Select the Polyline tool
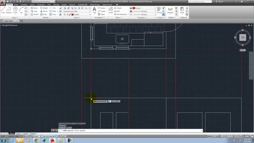 tap(9, 10)
